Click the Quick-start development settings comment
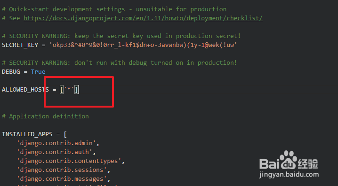The image size is (338, 186). [114, 9]
